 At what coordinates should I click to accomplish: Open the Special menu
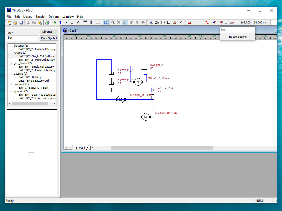click(40, 17)
